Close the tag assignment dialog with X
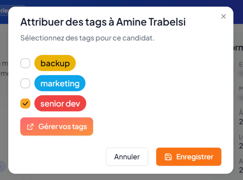The height and width of the screenshot is (180, 243). [223, 16]
